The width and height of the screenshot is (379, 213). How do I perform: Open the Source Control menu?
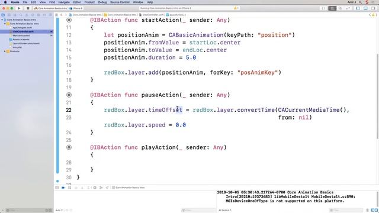120,2
